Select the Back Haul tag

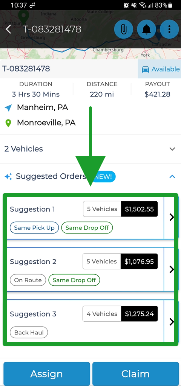click(29, 333)
